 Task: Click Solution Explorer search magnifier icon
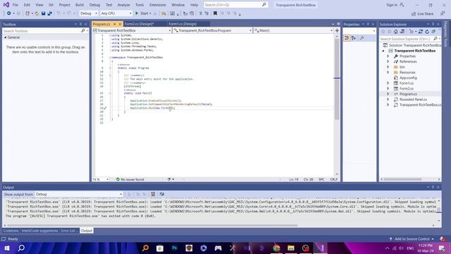[435, 39]
